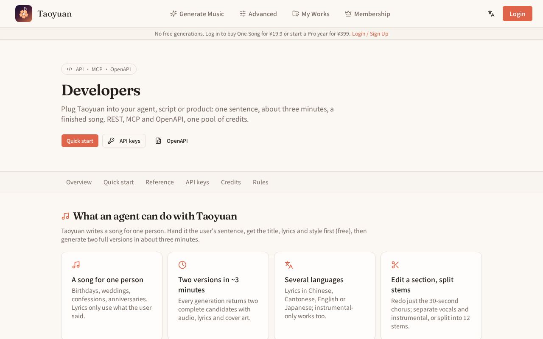Switch to the API keys tab
The height and width of the screenshot is (339, 543).
tap(197, 182)
